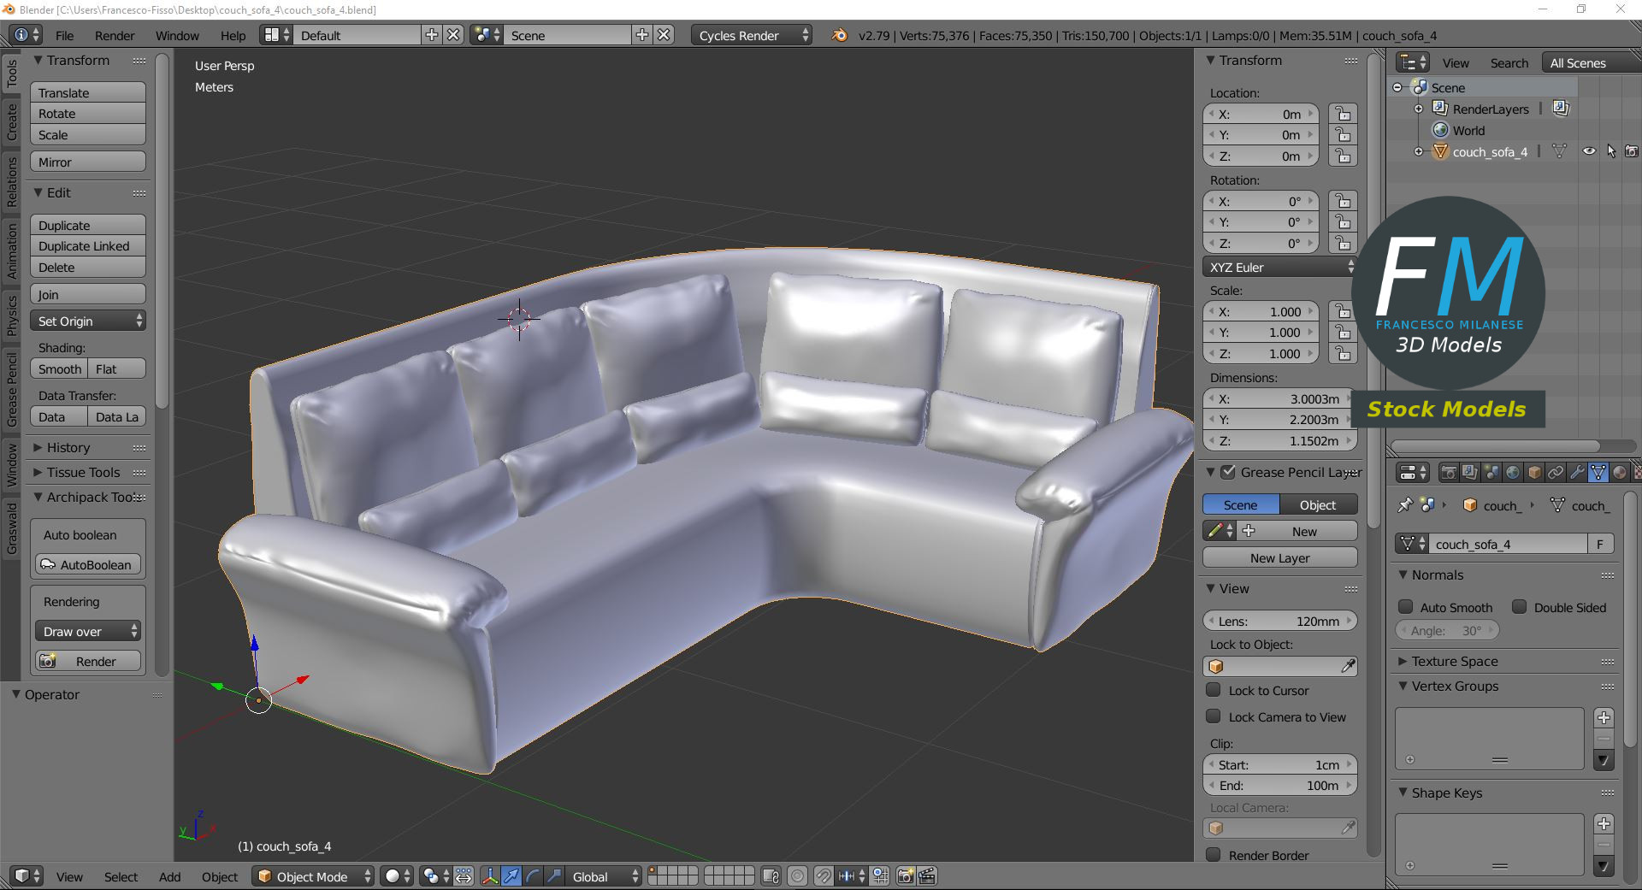Lock the Scale Z value
Screen dimensions: 1642x890
click(1343, 354)
